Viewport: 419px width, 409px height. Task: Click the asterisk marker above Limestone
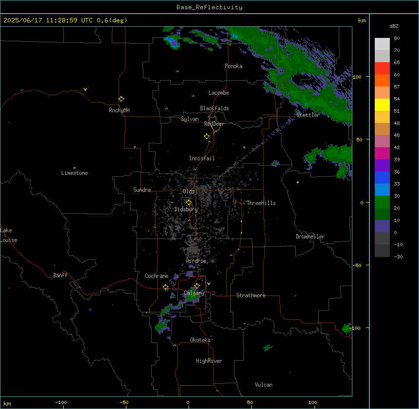(x=74, y=168)
